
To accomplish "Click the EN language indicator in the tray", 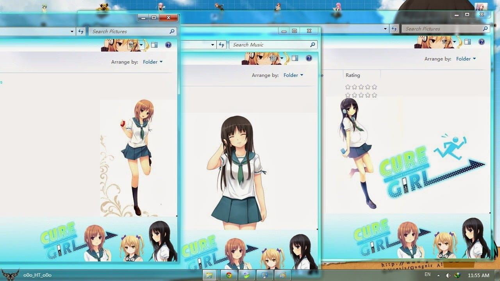I will (x=427, y=275).
